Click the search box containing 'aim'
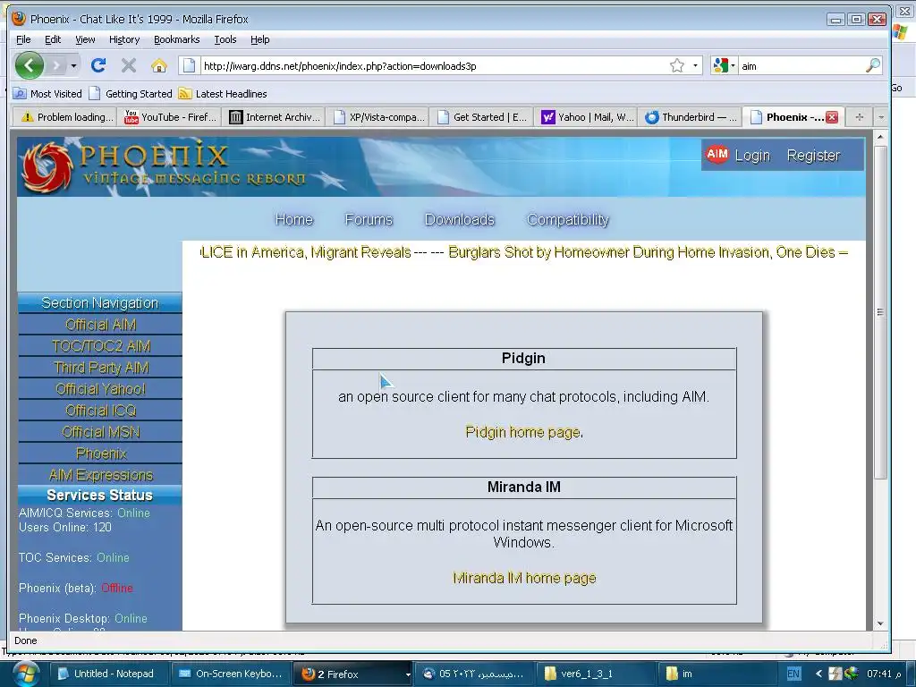The image size is (916, 687). click(x=801, y=66)
